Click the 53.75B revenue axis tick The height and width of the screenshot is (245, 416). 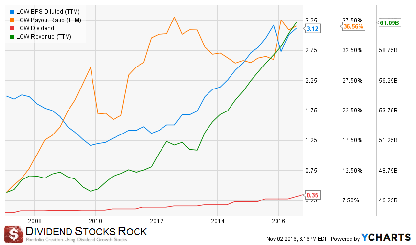[x=389, y=111]
